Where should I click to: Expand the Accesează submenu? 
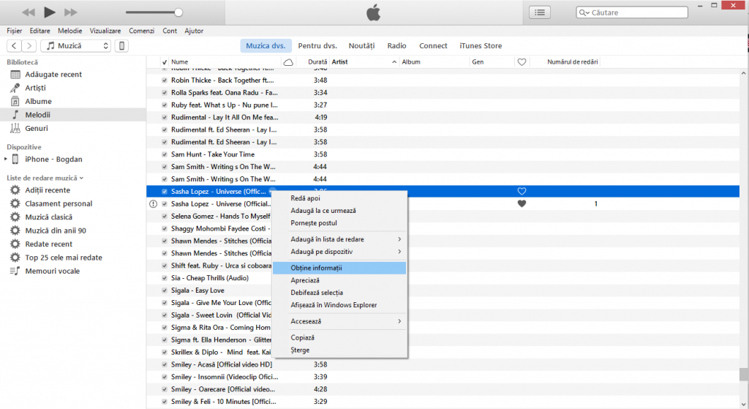pyautogui.click(x=339, y=321)
